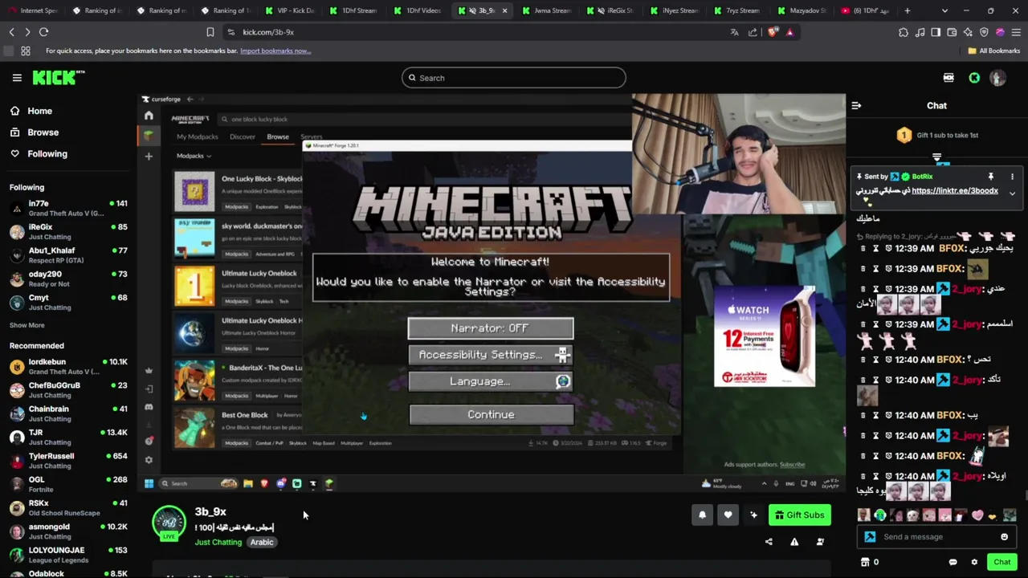Click Apple Watch advertisement image
Viewport: 1028px width, 578px height.
(x=764, y=336)
